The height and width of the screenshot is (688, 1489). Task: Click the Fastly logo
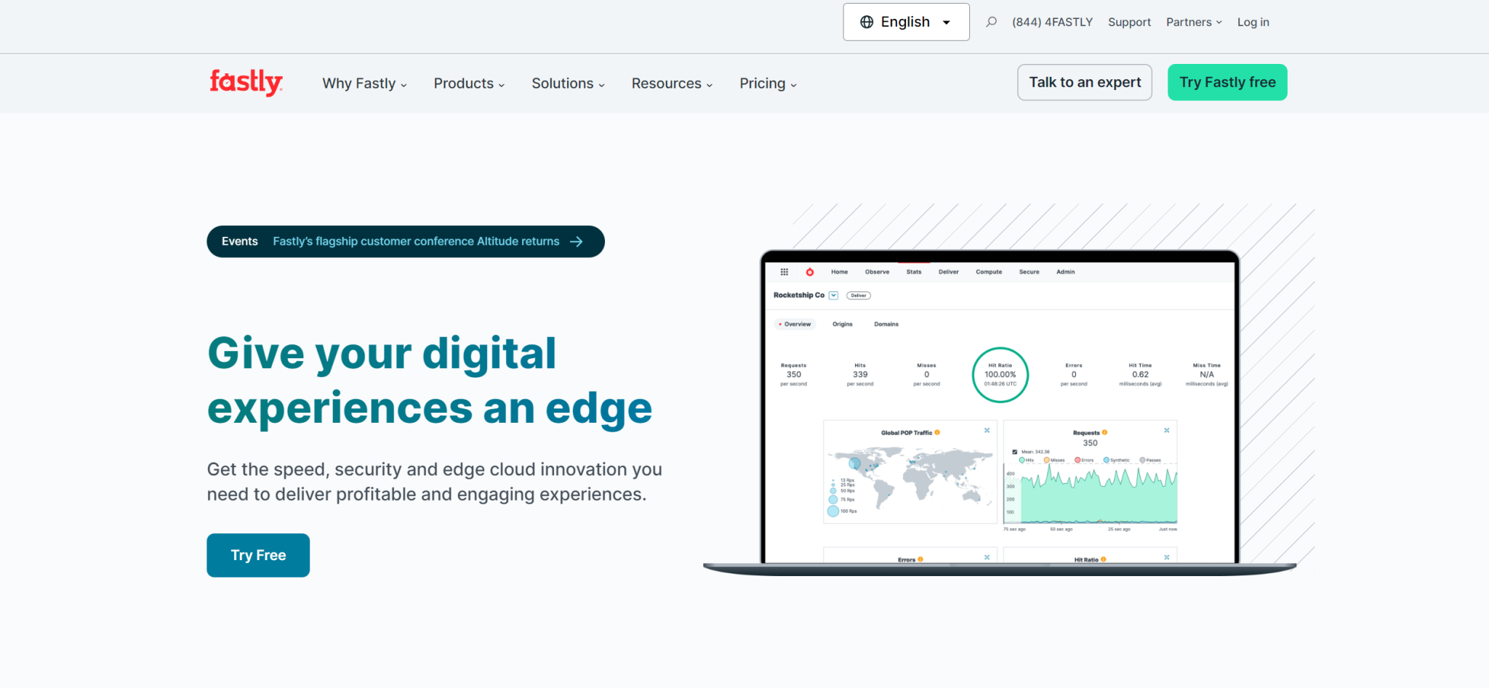pos(246,82)
